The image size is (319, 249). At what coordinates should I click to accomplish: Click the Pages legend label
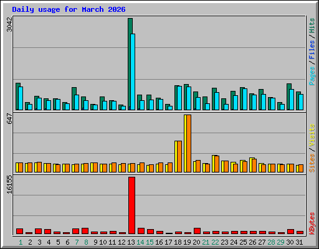point(312,76)
